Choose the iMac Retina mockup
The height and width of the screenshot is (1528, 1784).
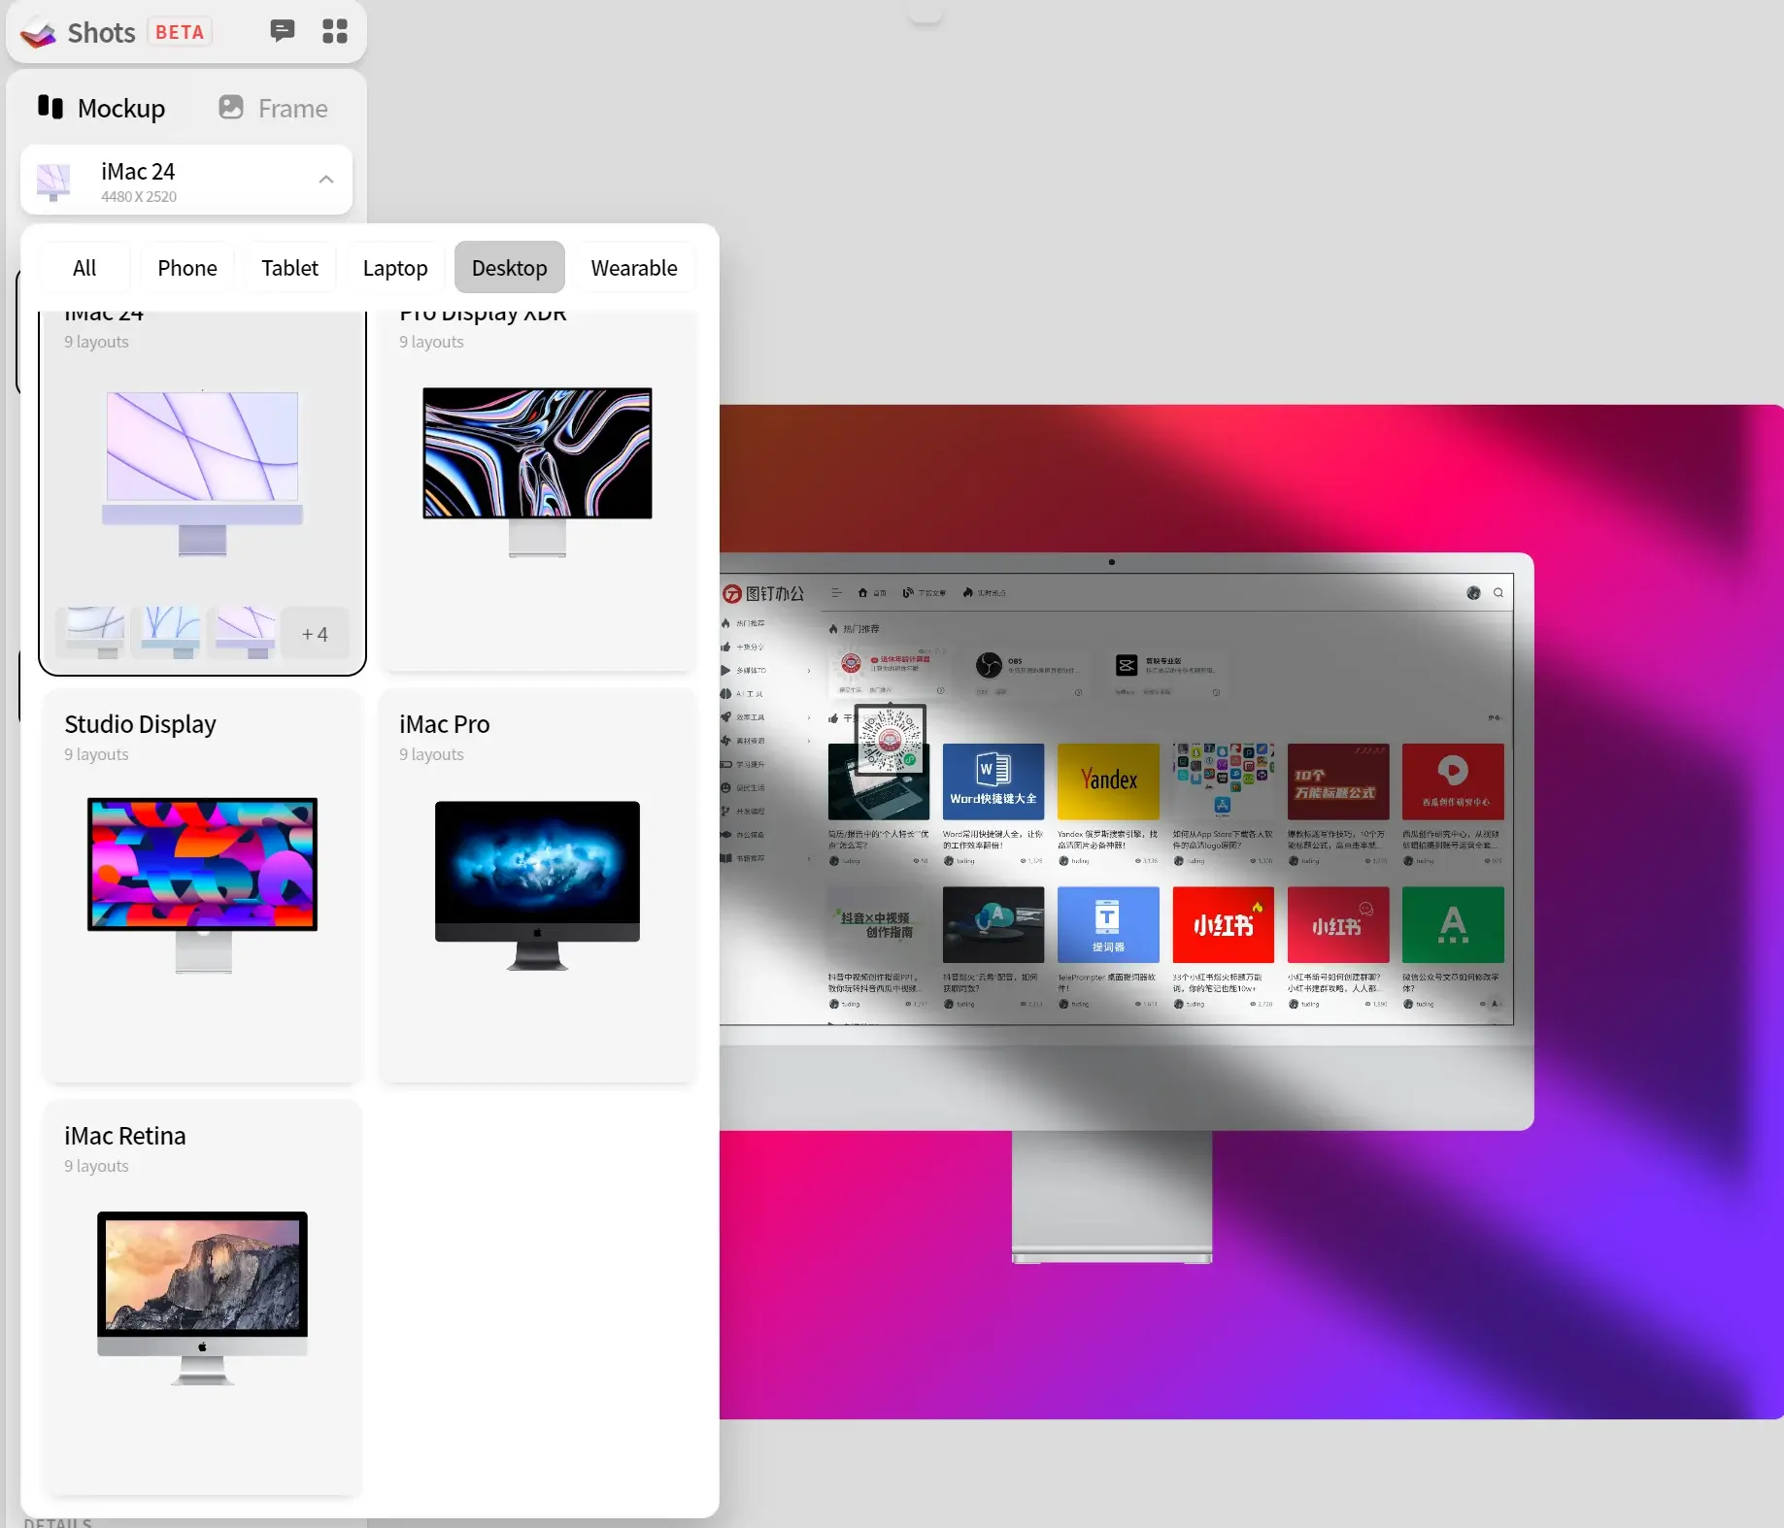(202, 1298)
